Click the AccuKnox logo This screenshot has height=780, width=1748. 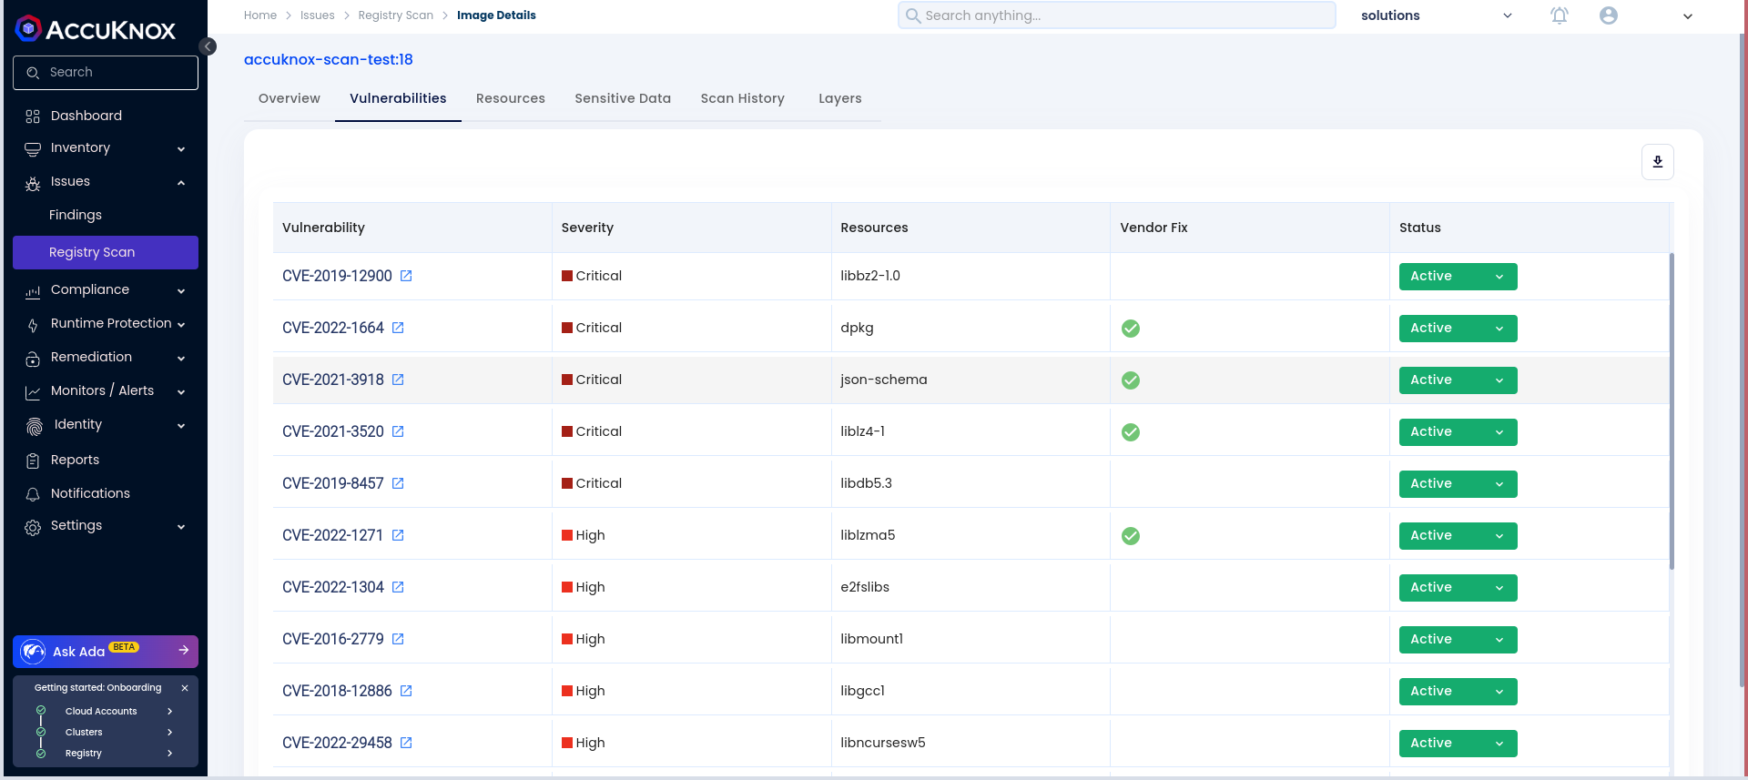point(96,29)
